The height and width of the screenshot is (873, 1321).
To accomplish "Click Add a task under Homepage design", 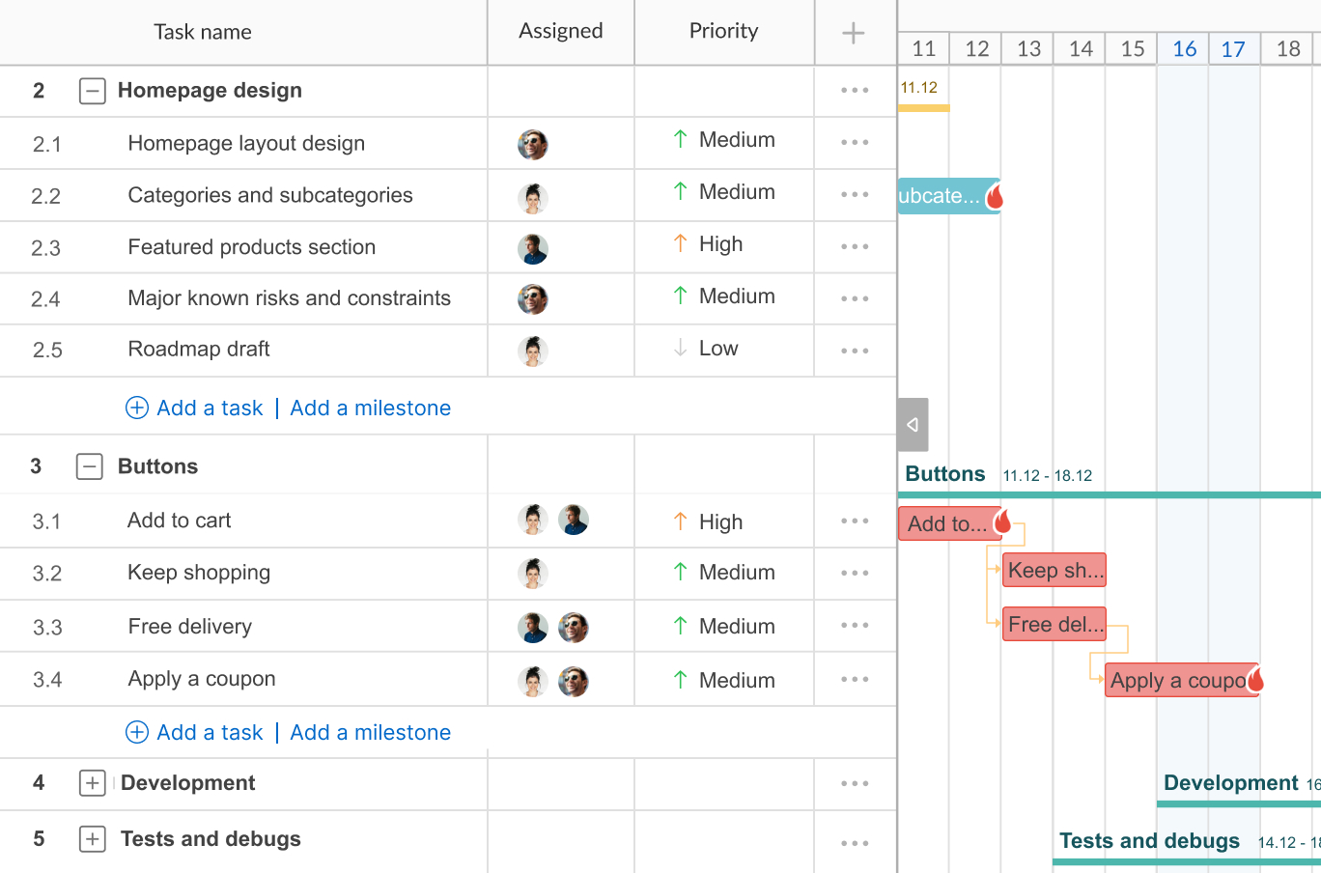I will pos(210,408).
